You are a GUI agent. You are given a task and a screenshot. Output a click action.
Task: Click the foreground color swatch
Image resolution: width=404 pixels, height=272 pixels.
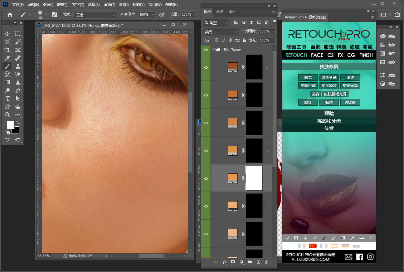point(10,125)
